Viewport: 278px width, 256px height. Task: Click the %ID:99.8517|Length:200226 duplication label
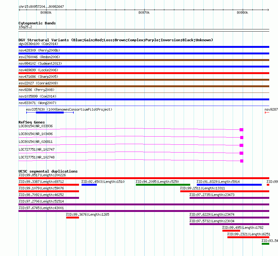[42, 175]
